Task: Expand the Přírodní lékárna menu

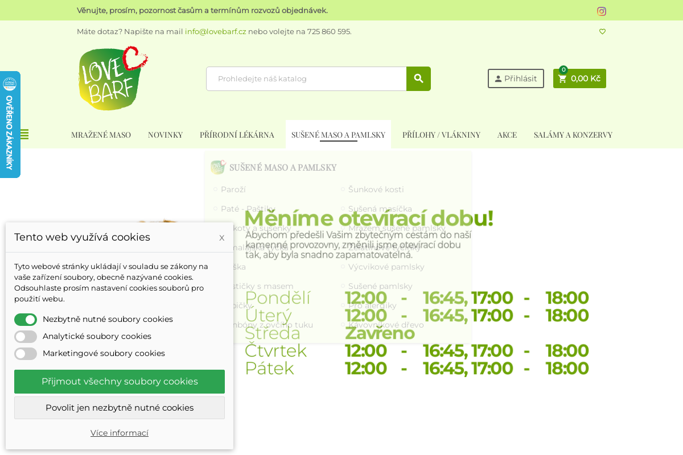Action: click(237, 135)
